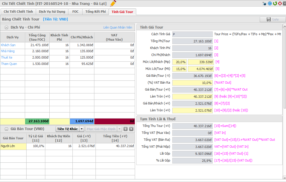Click the globe document icon in header
286x182 pixels.
tap(265, 4)
